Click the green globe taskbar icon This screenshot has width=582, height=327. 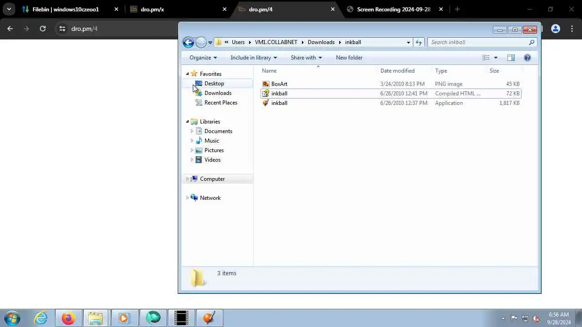(x=153, y=318)
